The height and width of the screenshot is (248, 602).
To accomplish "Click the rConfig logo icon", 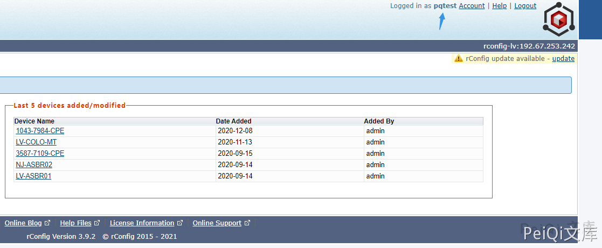I will [x=559, y=19].
